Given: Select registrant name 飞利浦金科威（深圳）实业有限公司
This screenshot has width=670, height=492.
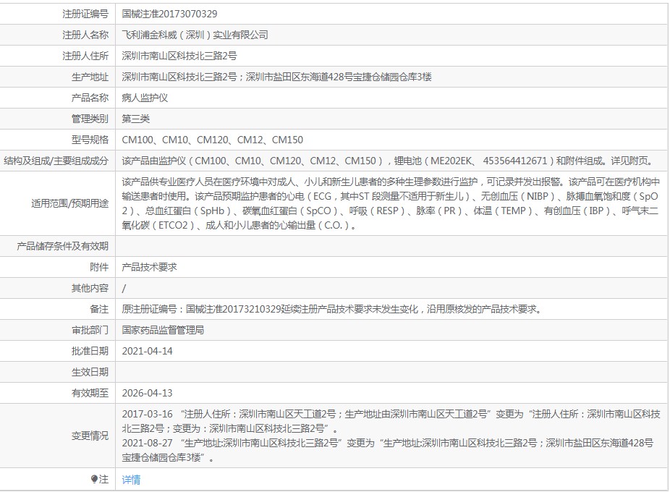Looking at the screenshot, I should 195,35.
